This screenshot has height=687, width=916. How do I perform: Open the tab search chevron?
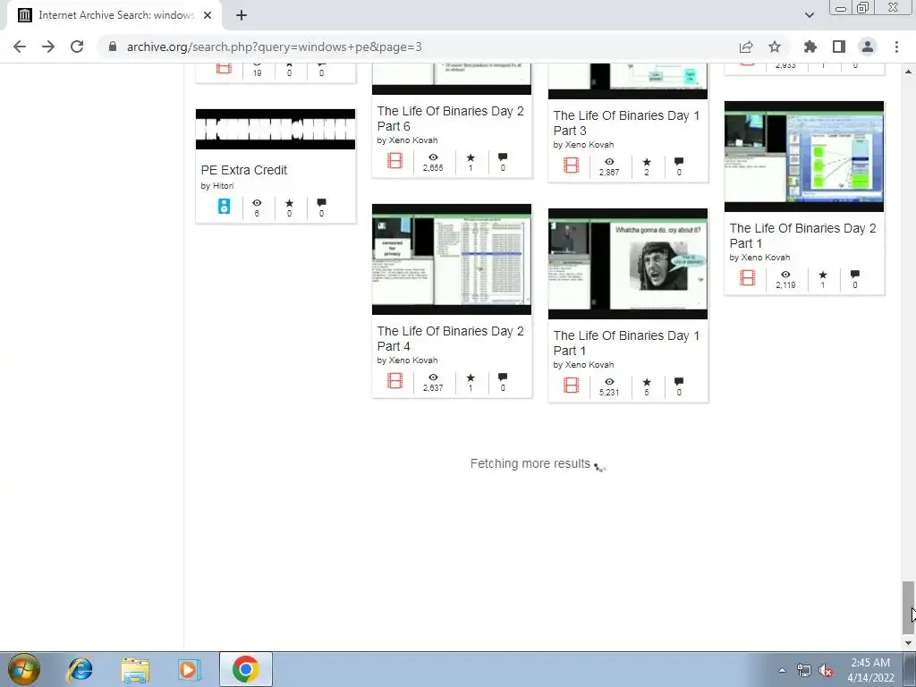click(809, 15)
